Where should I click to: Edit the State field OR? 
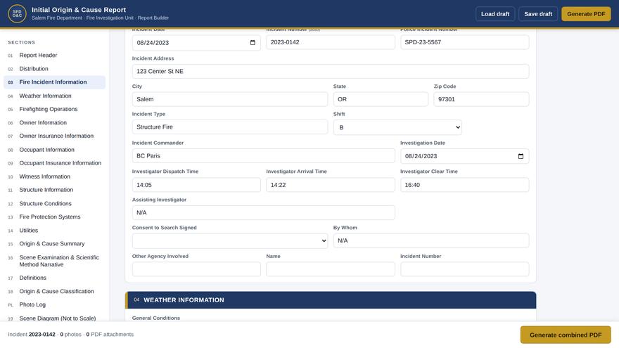(381, 99)
